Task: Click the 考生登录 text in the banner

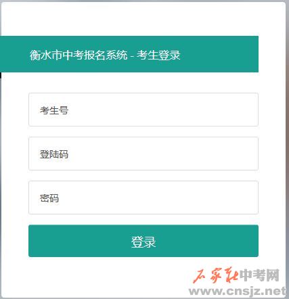Action: [x=158, y=55]
